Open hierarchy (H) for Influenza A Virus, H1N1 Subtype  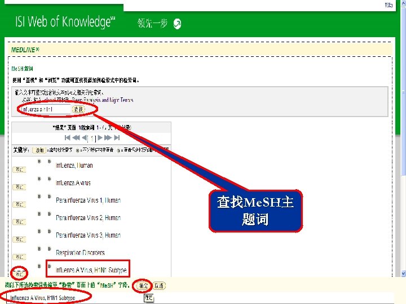click(x=39, y=266)
